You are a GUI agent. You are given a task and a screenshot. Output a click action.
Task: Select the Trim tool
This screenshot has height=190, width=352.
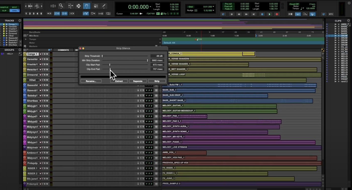tap(70, 6)
